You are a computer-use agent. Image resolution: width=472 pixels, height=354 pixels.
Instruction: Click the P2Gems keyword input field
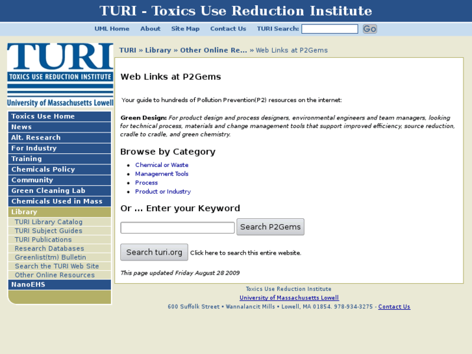pyautogui.click(x=178, y=228)
